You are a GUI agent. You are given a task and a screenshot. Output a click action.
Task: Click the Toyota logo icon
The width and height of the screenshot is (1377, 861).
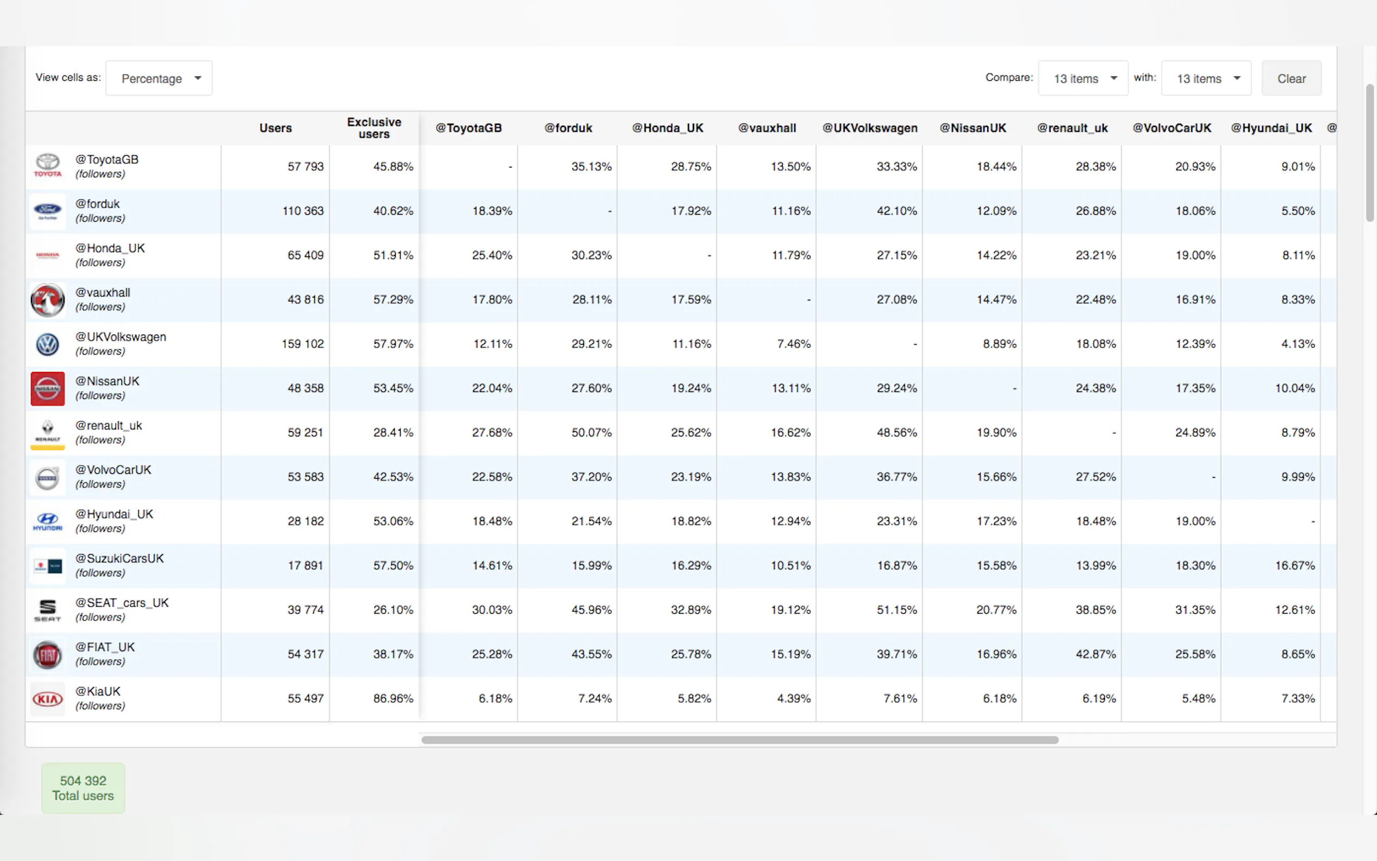pyautogui.click(x=47, y=166)
